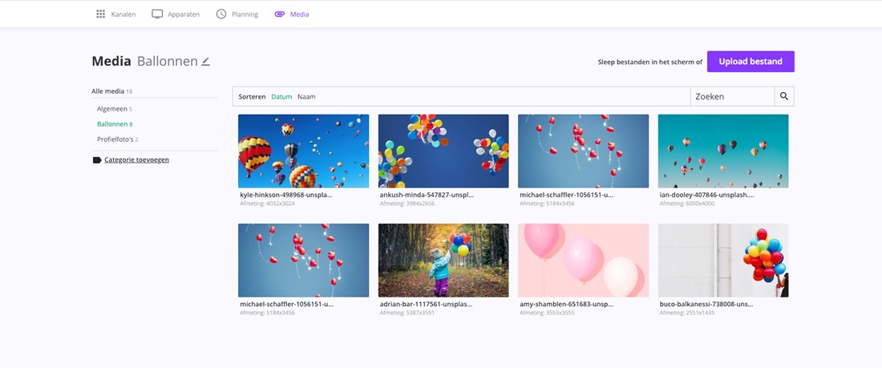Select the amy-shamblen pink balloons image
The width and height of the screenshot is (882, 368).
[x=583, y=261]
